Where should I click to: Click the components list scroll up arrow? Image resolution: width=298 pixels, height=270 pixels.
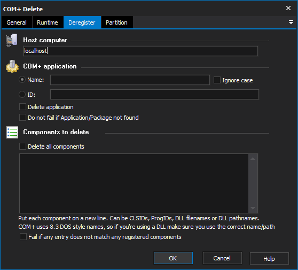pos(253,158)
